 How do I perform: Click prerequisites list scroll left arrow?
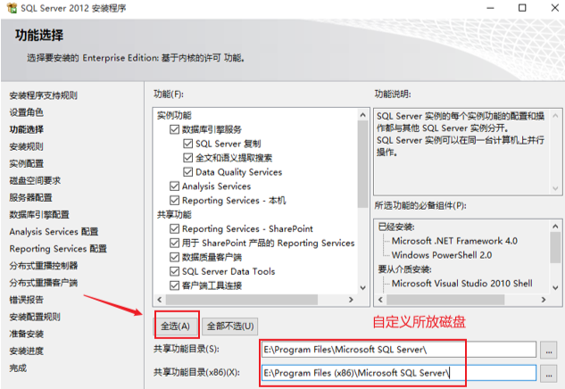click(x=380, y=300)
